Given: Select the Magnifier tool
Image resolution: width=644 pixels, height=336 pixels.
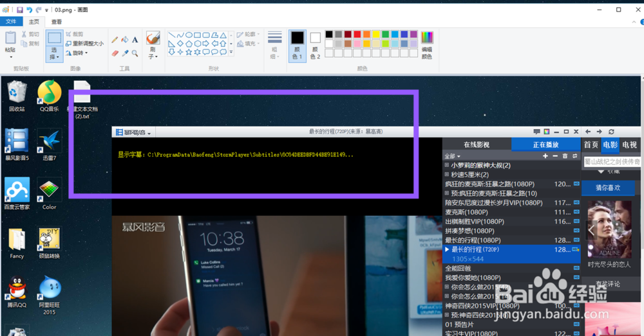Looking at the screenshot, I should 135,53.
